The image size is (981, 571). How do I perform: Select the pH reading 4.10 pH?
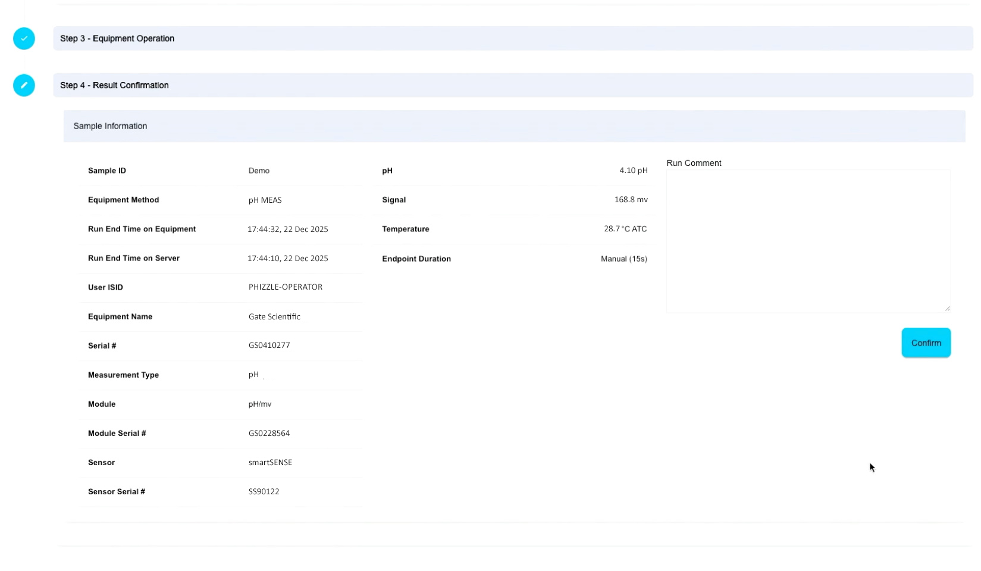coord(634,170)
